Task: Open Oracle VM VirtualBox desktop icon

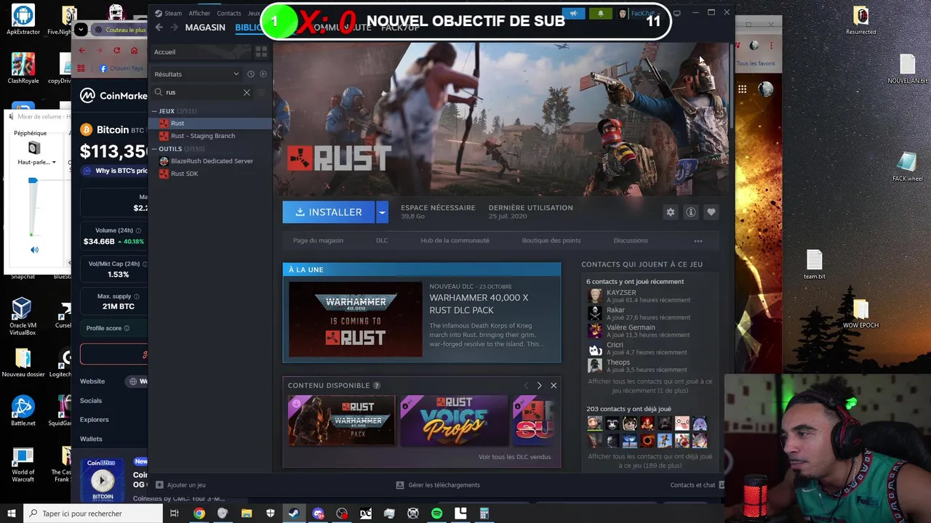Action: (x=22, y=316)
